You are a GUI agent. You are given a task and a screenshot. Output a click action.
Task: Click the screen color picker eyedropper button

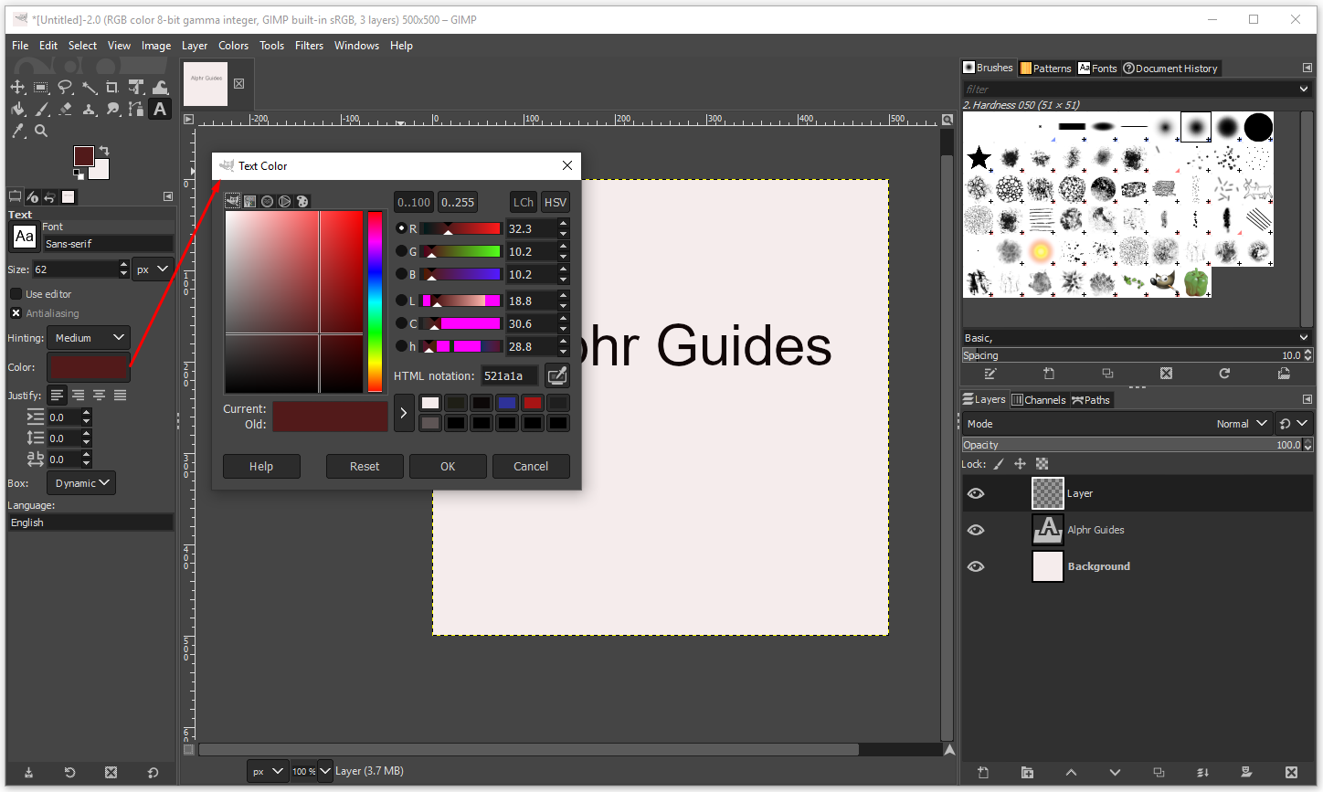pyautogui.click(x=556, y=375)
